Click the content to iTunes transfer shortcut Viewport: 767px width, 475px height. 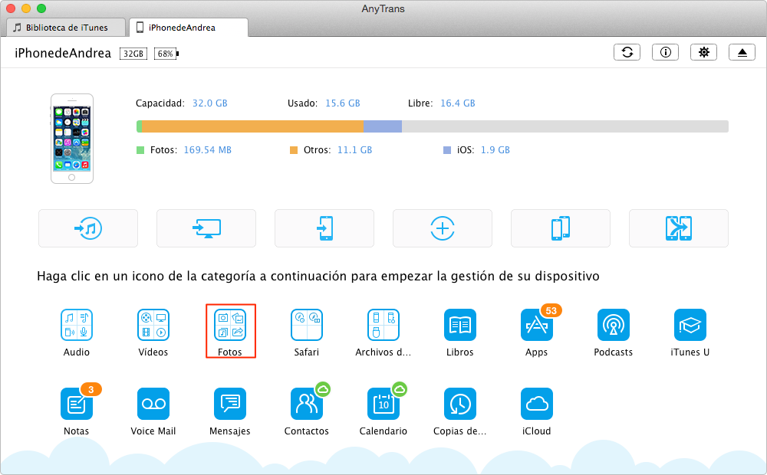point(88,228)
